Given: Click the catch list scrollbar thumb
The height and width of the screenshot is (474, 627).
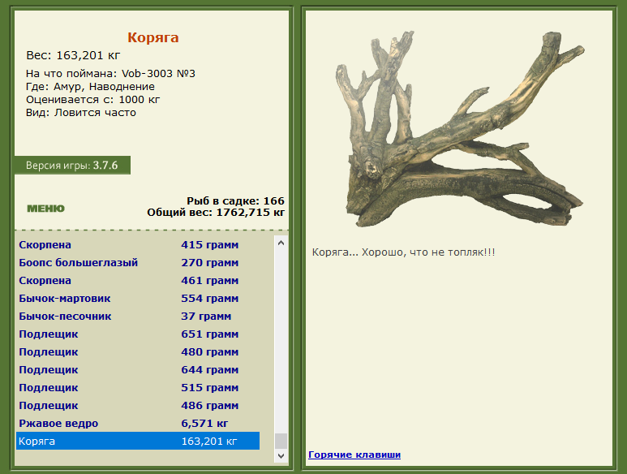Looking at the screenshot, I should (281, 442).
